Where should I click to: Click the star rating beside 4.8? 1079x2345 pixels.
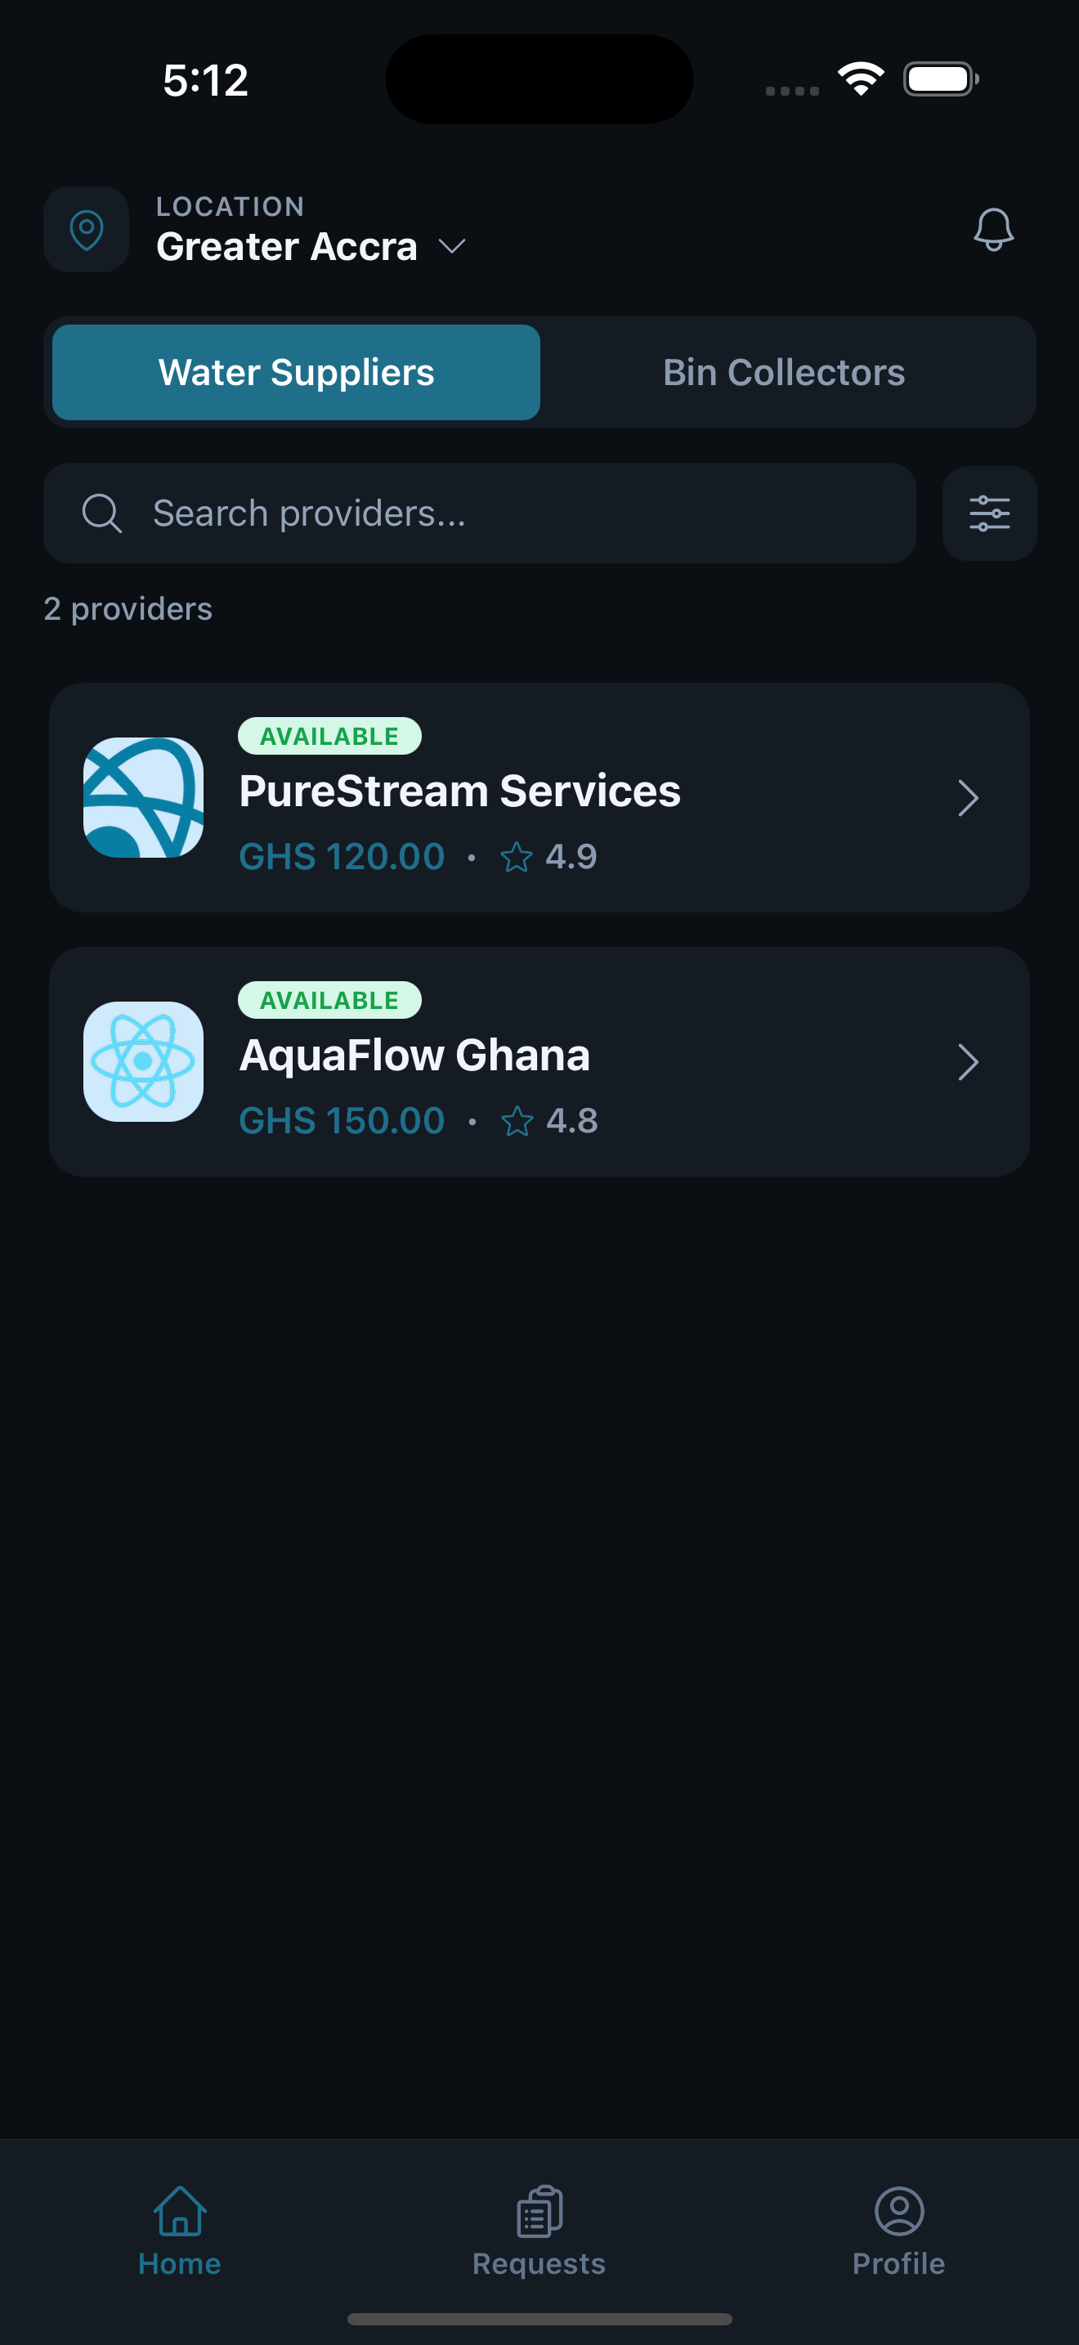pos(517,1121)
